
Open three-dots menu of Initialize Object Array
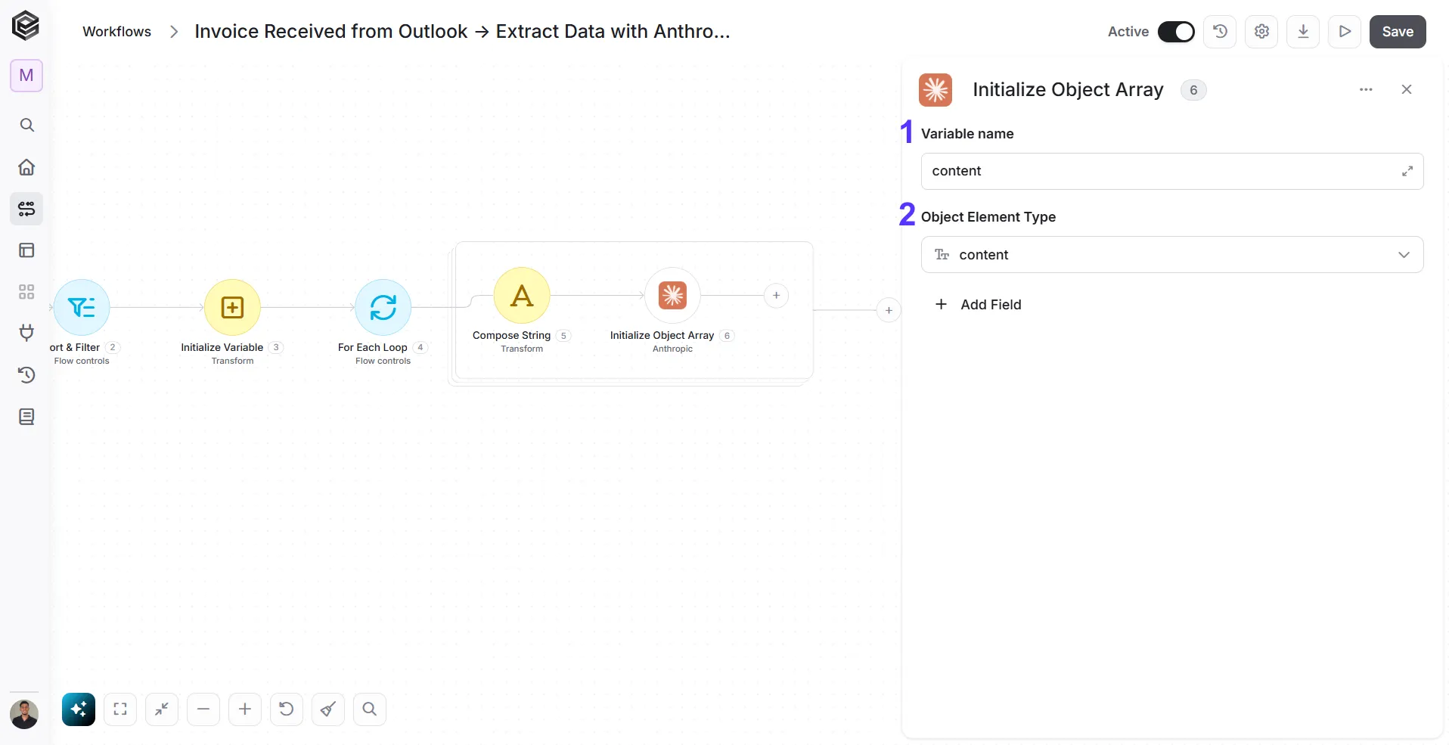(x=1366, y=89)
